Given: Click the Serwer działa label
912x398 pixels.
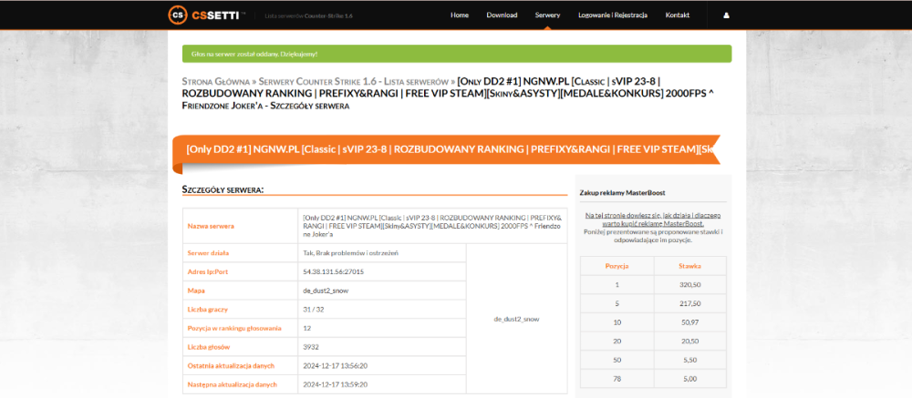Looking at the screenshot, I should 208,253.
